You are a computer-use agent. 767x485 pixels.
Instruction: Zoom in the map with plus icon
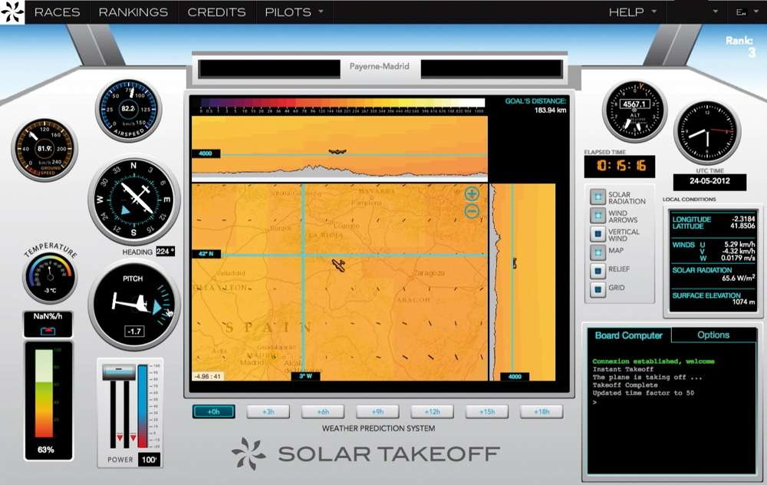[472, 194]
